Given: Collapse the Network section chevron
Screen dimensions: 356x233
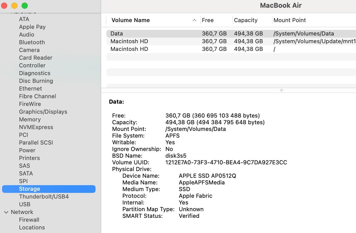Looking at the screenshot, I should click(x=6, y=212).
